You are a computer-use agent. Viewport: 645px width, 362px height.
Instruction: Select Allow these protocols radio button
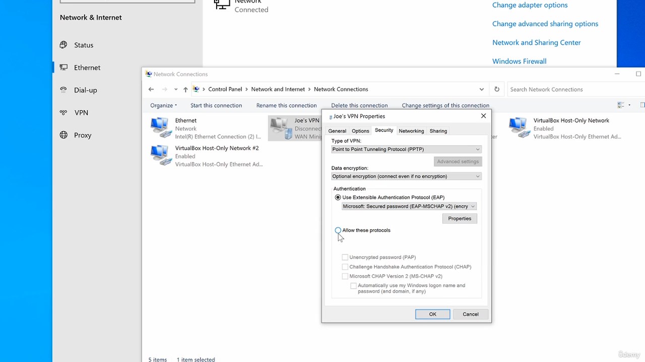tap(338, 230)
